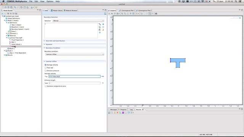The width and height of the screenshot is (244, 137).
Task: Click the Zoom Out magnifier in Graphics toolbar
Action: 125,14
